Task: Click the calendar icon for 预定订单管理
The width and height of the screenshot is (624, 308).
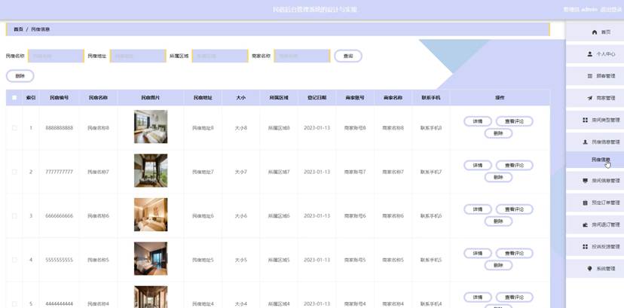Action: (585, 203)
